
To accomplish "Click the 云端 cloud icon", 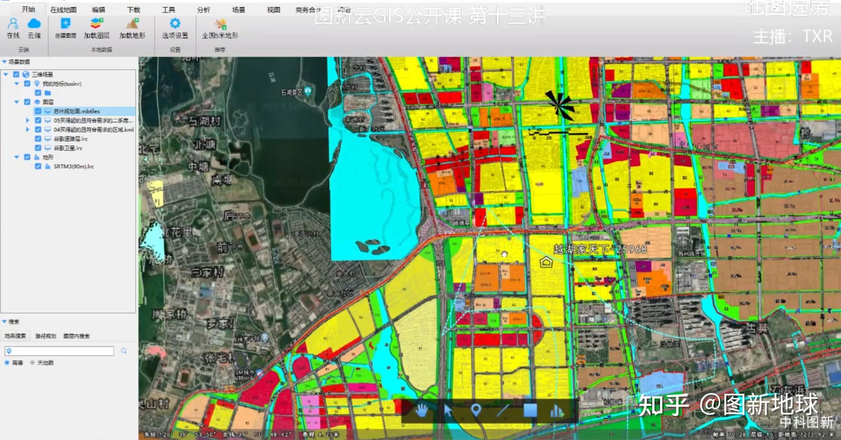I will pyautogui.click(x=34, y=23).
